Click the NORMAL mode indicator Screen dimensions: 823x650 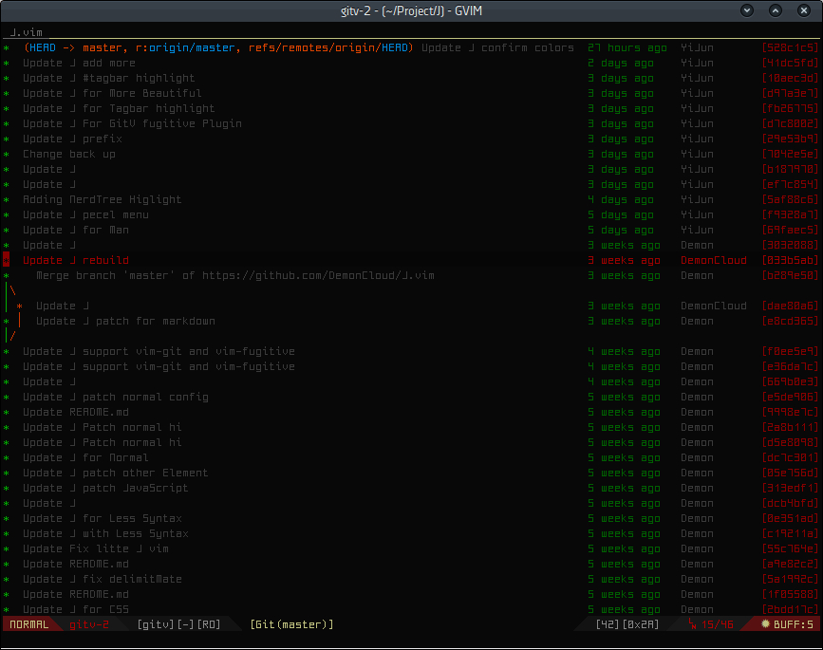tap(28, 624)
